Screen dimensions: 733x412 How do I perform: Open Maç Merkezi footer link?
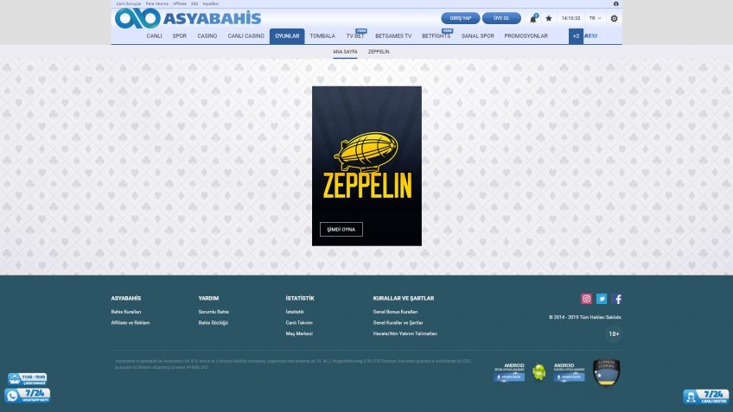299,334
